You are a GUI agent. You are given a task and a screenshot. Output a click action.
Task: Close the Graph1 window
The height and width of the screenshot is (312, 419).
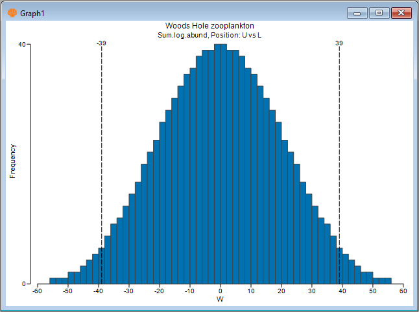(x=401, y=12)
